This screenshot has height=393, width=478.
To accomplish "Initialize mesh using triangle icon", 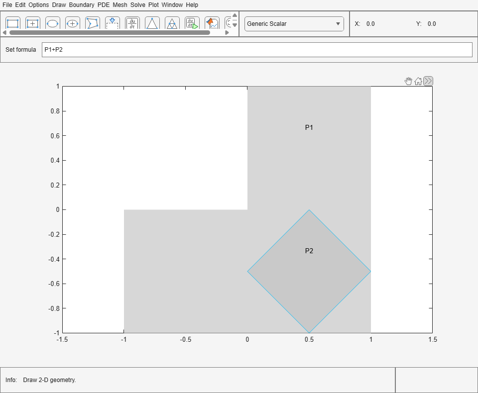I will [x=152, y=23].
